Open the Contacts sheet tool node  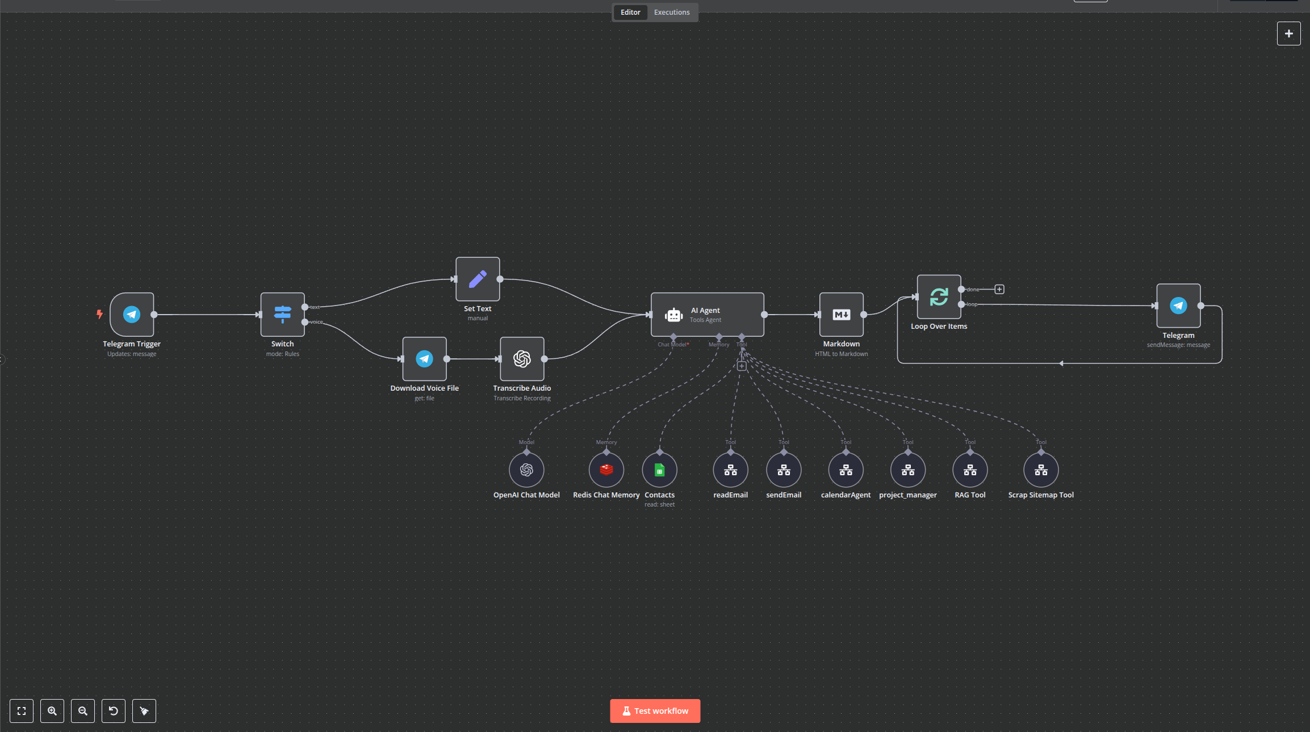[x=659, y=470]
